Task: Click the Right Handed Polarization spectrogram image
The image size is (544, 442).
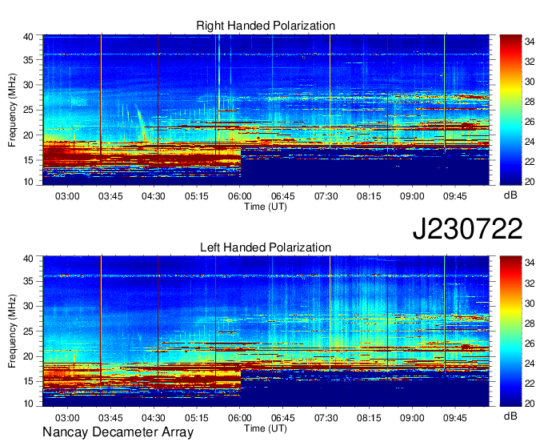Action: (266, 110)
